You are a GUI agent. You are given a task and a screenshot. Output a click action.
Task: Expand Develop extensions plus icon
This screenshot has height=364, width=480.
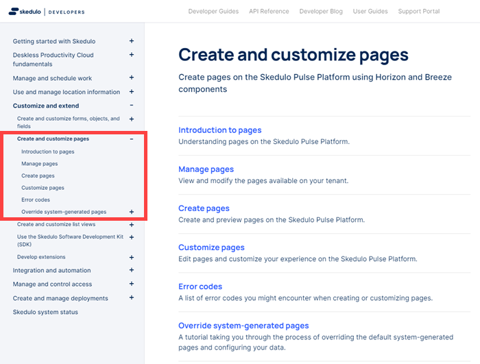click(x=132, y=258)
